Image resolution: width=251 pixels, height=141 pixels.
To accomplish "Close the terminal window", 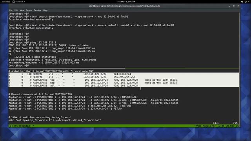I will click(x=238, y=6).
